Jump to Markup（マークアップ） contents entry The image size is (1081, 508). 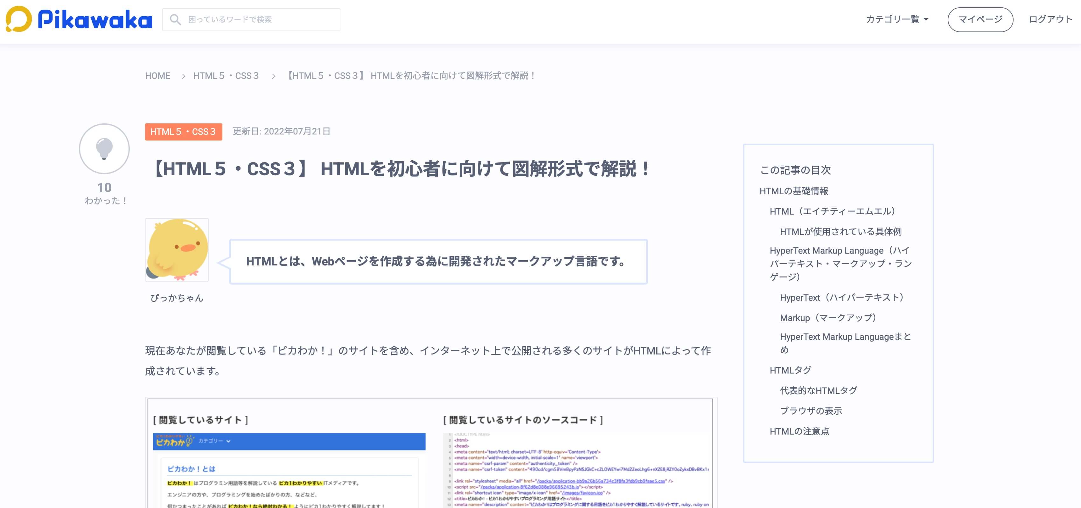(x=828, y=318)
